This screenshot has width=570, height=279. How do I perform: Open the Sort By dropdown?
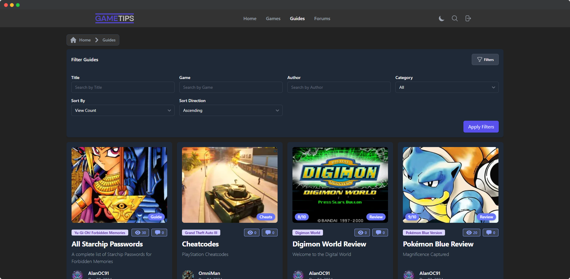(123, 110)
